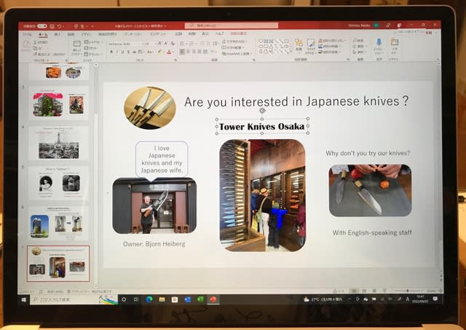Click the File Explorer taskbar icon
This screenshot has width=466, height=330.
[x=162, y=299]
